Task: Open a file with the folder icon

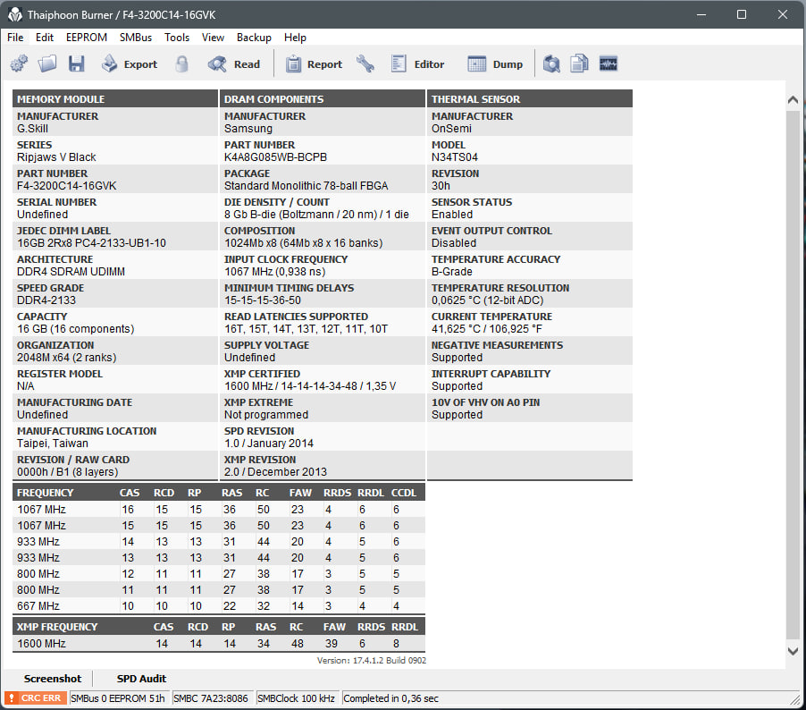Action: point(47,63)
